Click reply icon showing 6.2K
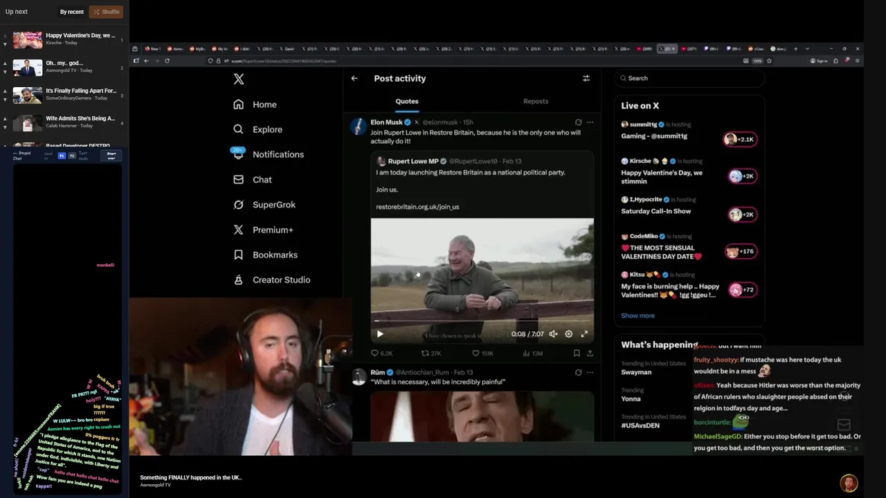Image resolution: width=886 pixels, height=498 pixels. (x=375, y=353)
